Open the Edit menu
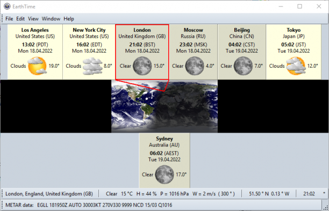This screenshot has height=211, width=329. click(x=20, y=19)
